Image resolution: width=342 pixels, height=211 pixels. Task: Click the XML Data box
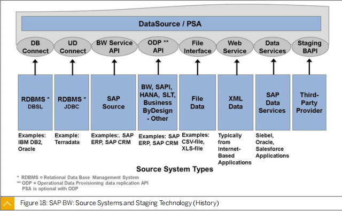pyautogui.click(x=236, y=103)
